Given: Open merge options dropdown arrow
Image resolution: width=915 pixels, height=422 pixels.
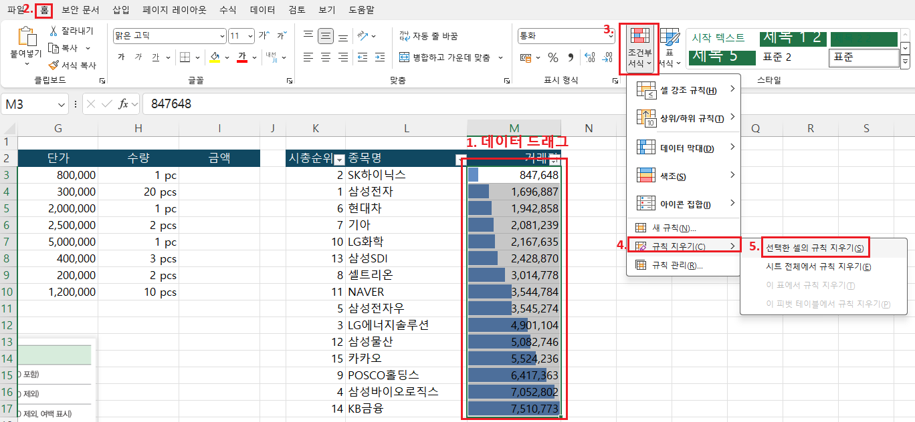Looking at the screenshot, I should tap(500, 57).
